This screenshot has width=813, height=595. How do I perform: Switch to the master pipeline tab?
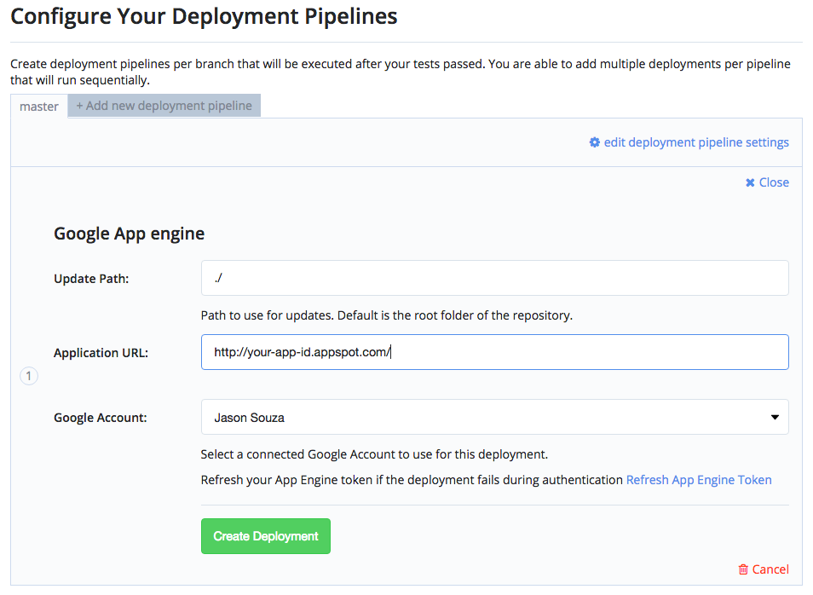(39, 107)
